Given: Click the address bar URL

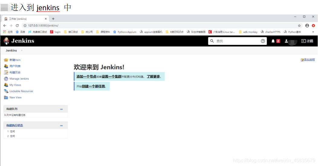Looking at the screenshot, I should click(x=43, y=26).
